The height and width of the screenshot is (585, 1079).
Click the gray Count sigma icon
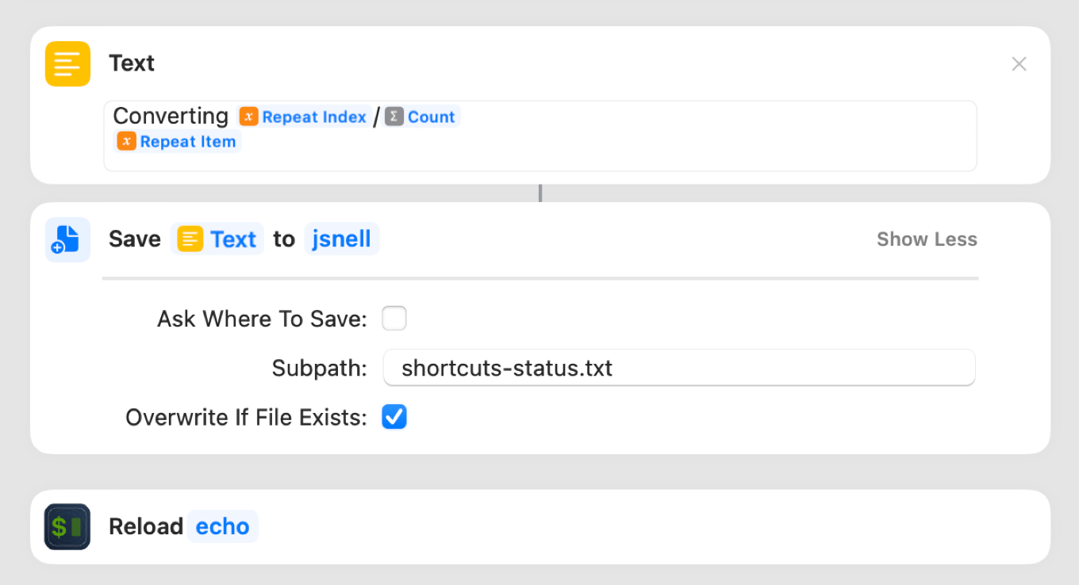[x=394, y=117]
